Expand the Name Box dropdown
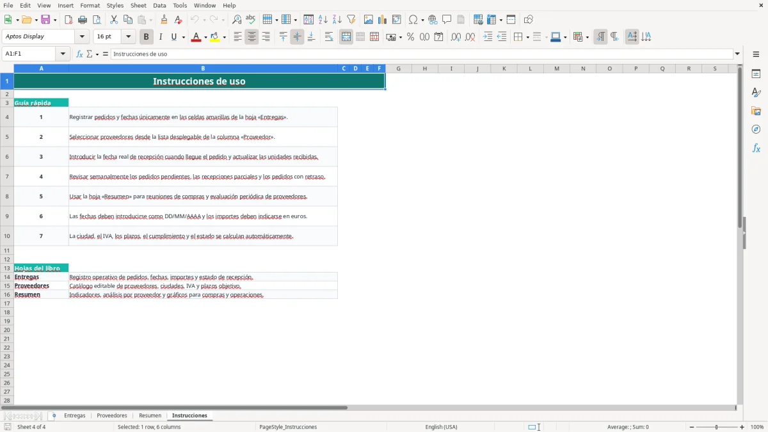Image resolution: width=768 pixels, height=432 pixels. (x=63, y=54)
